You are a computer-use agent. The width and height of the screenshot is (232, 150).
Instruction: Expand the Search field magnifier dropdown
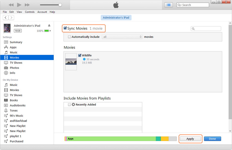pyautogui.click(x=179, y=5)
